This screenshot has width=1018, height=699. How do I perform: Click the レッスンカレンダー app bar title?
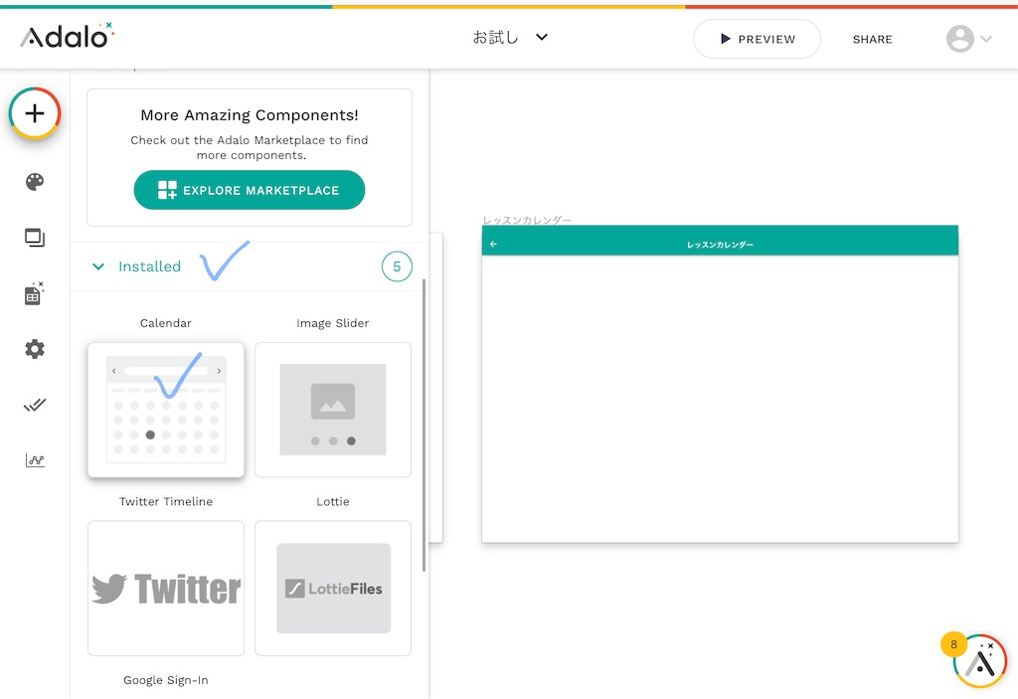(720, 245)
